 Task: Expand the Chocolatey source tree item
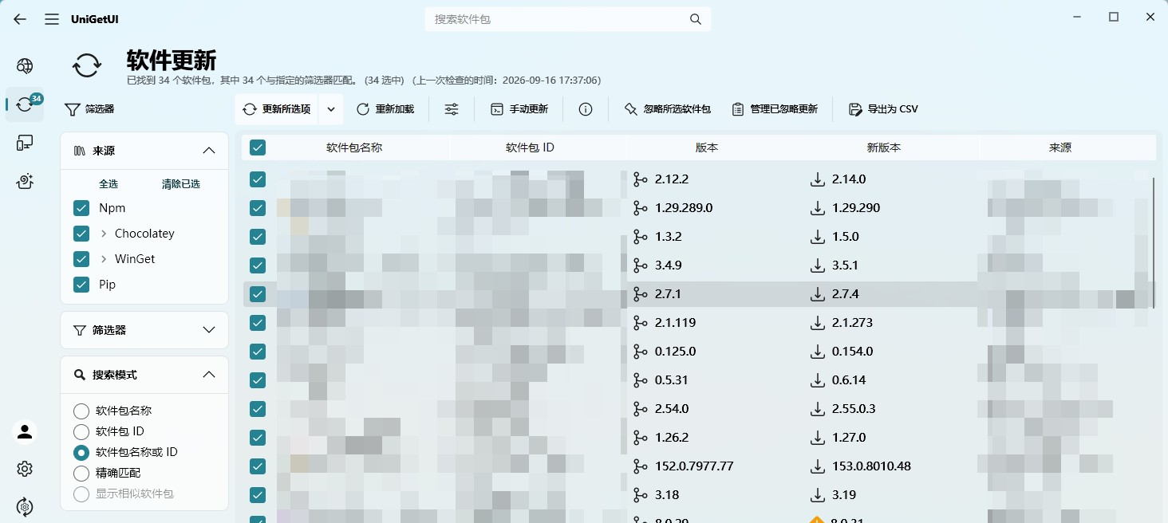pos(104,234)
